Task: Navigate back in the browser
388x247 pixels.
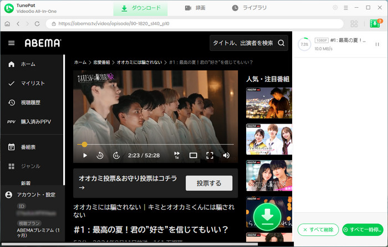Action: tap(18, 24)
